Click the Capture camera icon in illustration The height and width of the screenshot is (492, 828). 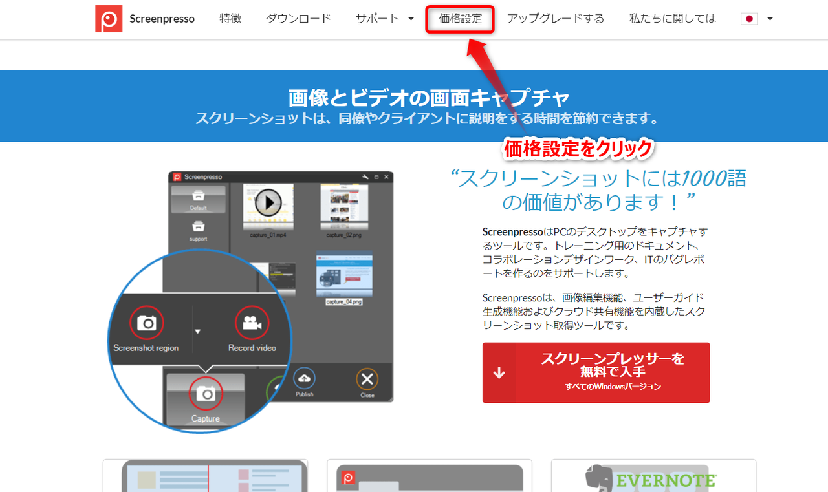[x=206, y=394]
